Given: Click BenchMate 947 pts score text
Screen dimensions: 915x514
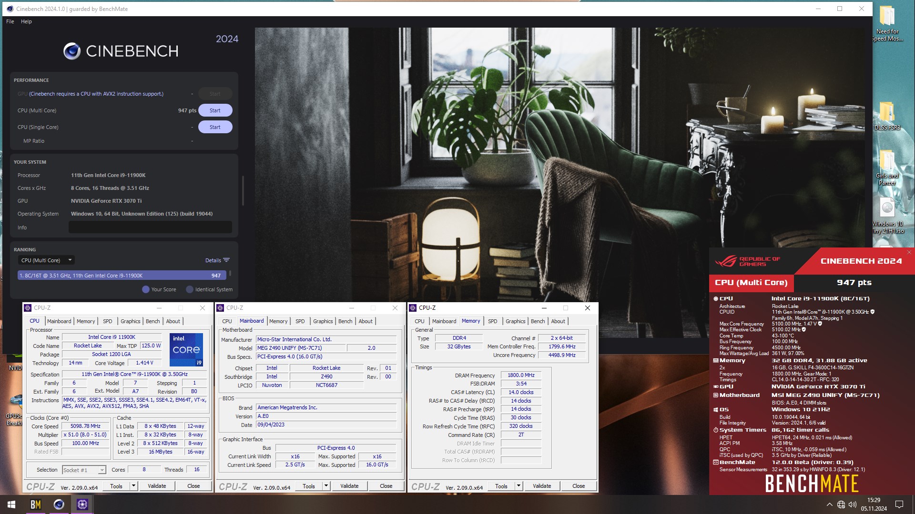Looking at the screenshot, I should click(x=854, y=283).
